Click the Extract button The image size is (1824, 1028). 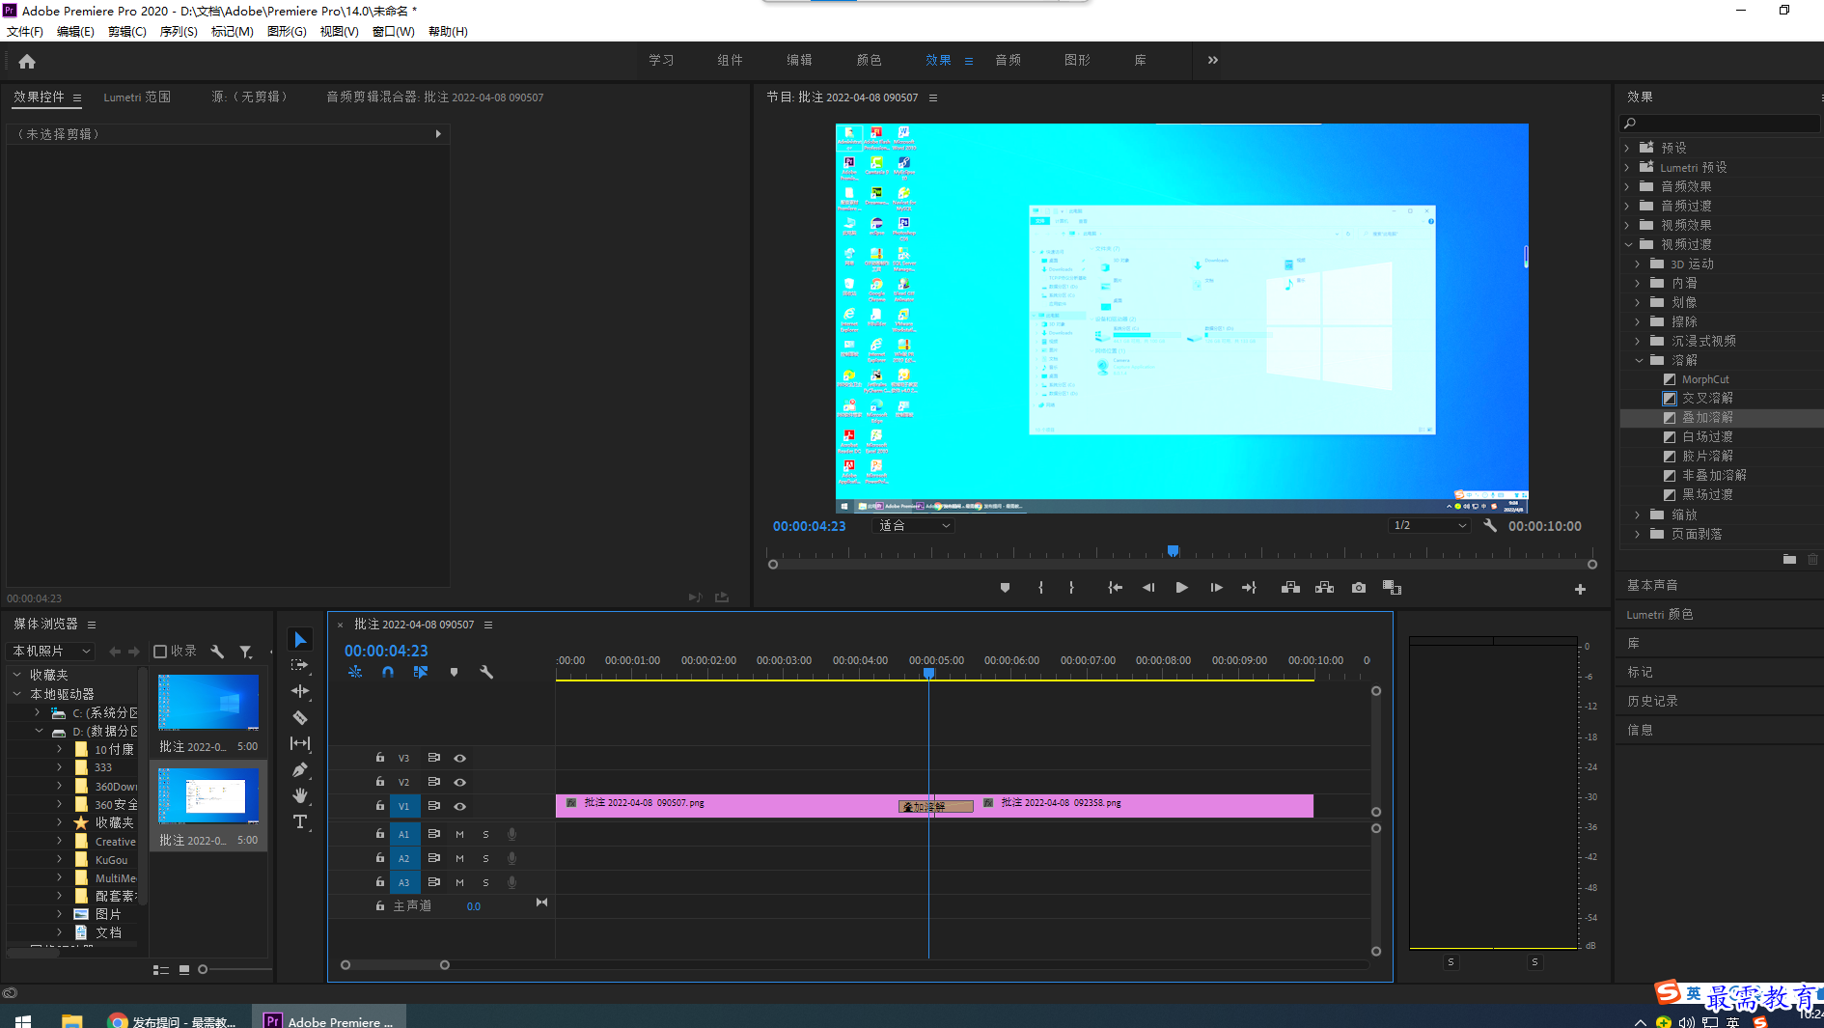[1324, 588]
